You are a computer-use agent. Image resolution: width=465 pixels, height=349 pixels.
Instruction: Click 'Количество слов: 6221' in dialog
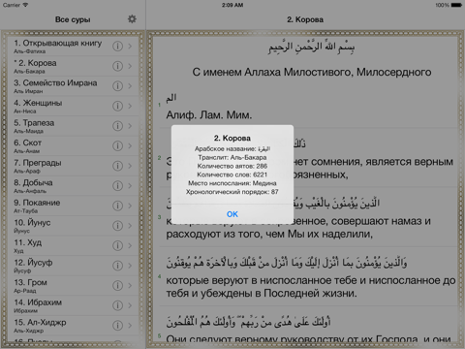[232, 174]
